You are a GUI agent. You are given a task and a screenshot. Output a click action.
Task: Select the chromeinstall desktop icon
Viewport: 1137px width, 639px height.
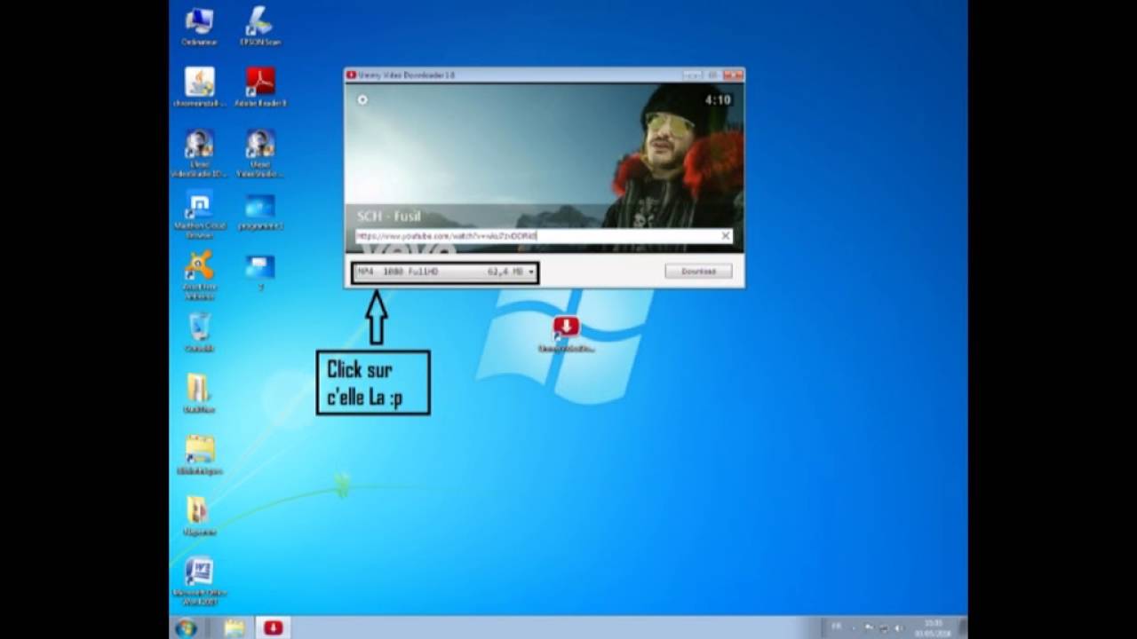[199, 87]
